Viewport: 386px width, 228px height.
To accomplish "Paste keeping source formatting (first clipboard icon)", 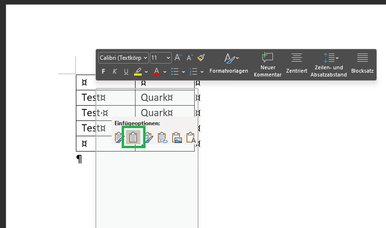I will point(119,138).
